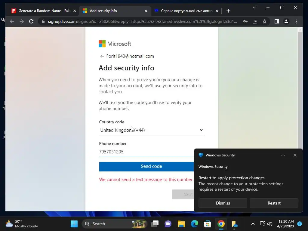Open the Chrome side panel icon
This screenshot has height=231, width=308.
pyautogui.click(x=277, y=21)
